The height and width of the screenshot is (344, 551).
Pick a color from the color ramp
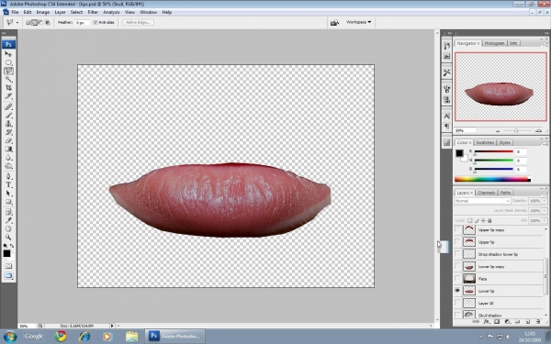(492, 180)
